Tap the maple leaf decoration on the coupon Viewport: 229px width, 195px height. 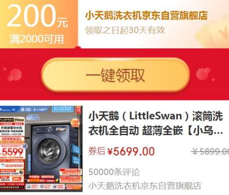point(224,33)
